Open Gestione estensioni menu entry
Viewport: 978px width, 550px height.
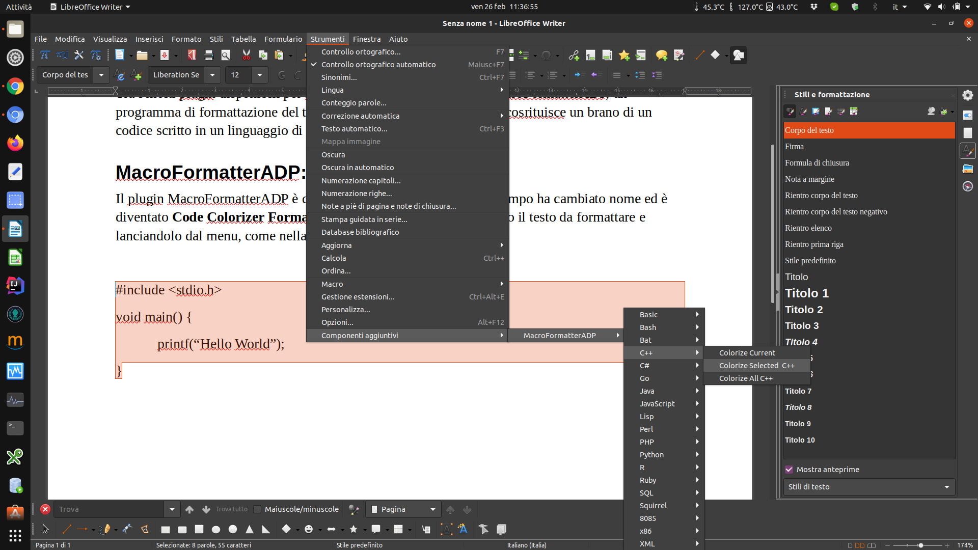pyautogui.click(x=407, y=297)
